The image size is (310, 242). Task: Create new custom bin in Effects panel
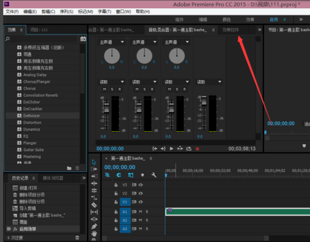(x=69, y=168)
